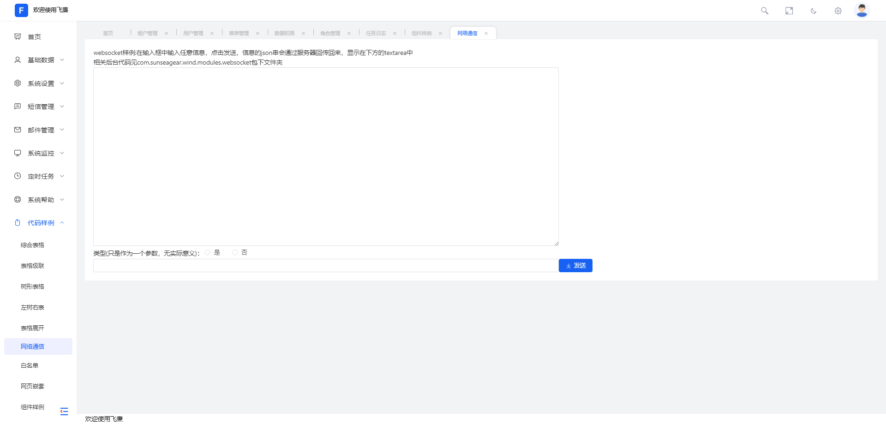Viewport: 886px width, 424px height.
Task: Click the blue F logo icon
Action: [21, 10]
